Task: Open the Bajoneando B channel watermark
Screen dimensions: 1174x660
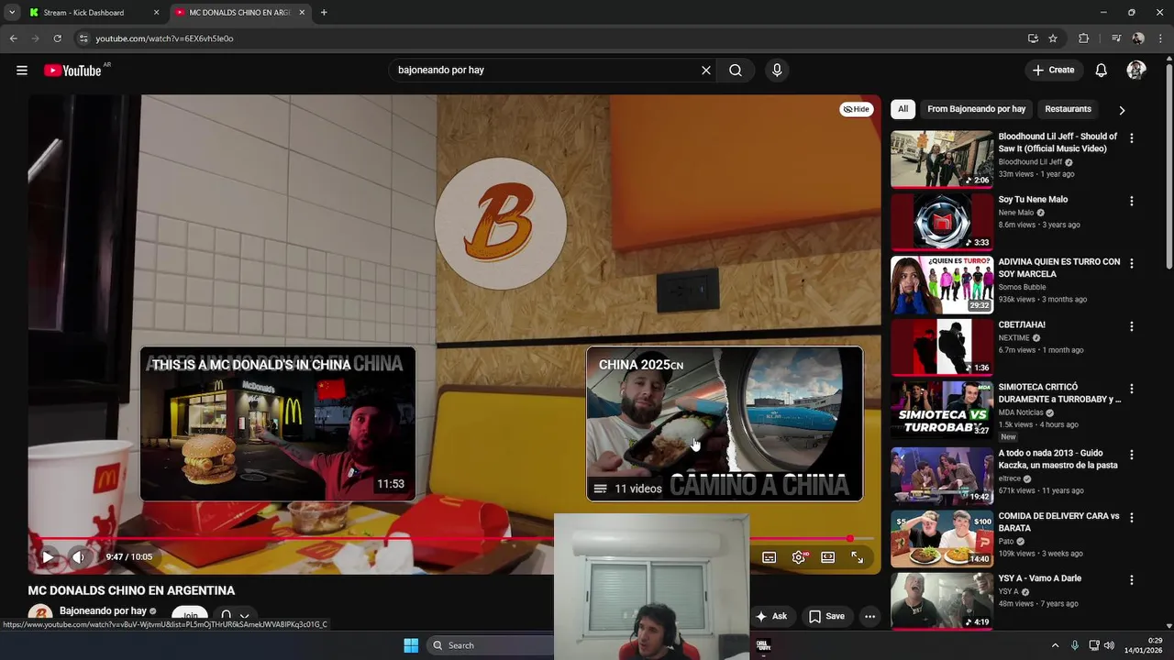Action: tap(500, 223)
